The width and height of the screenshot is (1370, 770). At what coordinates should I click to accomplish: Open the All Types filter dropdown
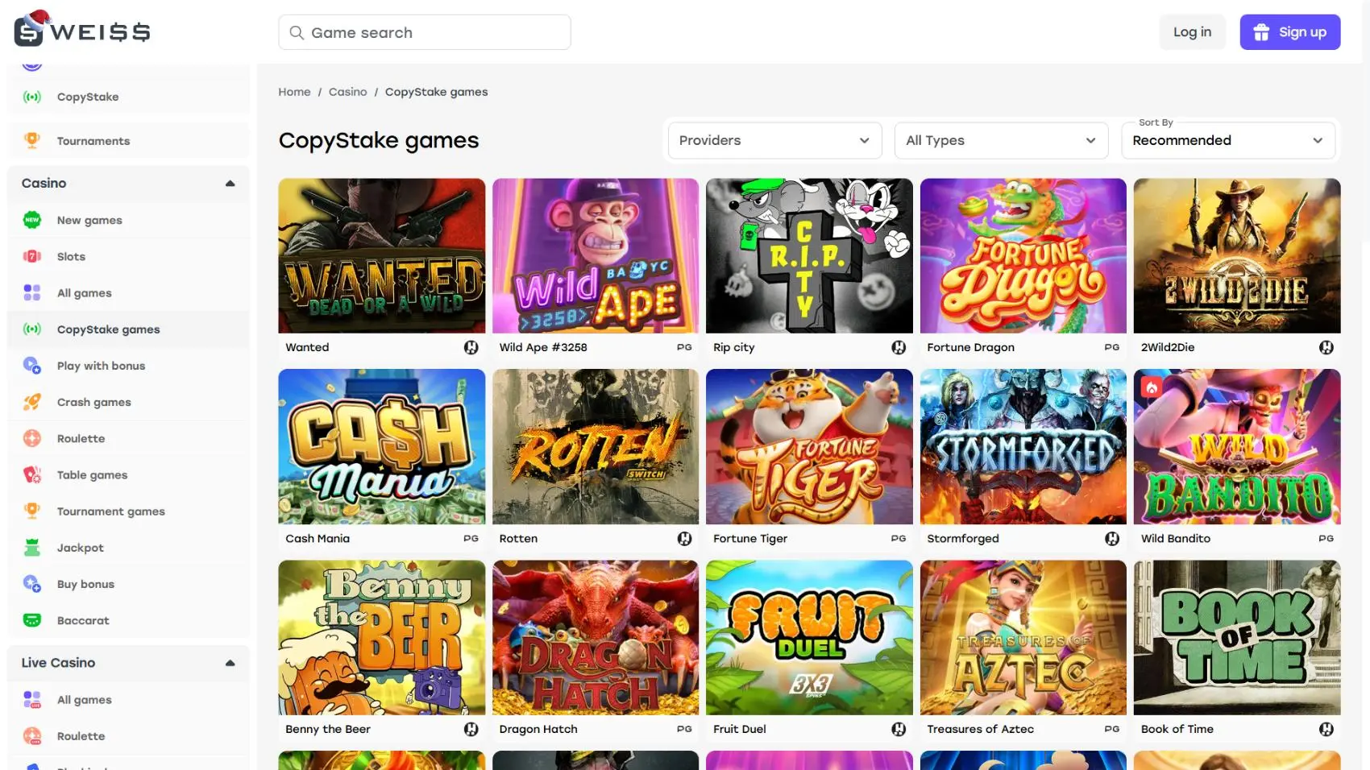(x=1000, y=140)
